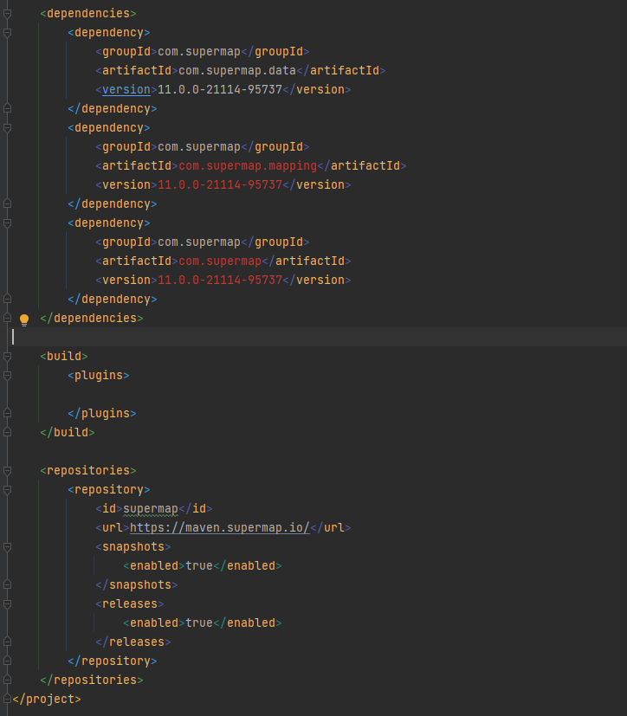Click the opening <dependencies> tag text
Viewport: 627px width, 716px height.
click(x=88, y=13)
